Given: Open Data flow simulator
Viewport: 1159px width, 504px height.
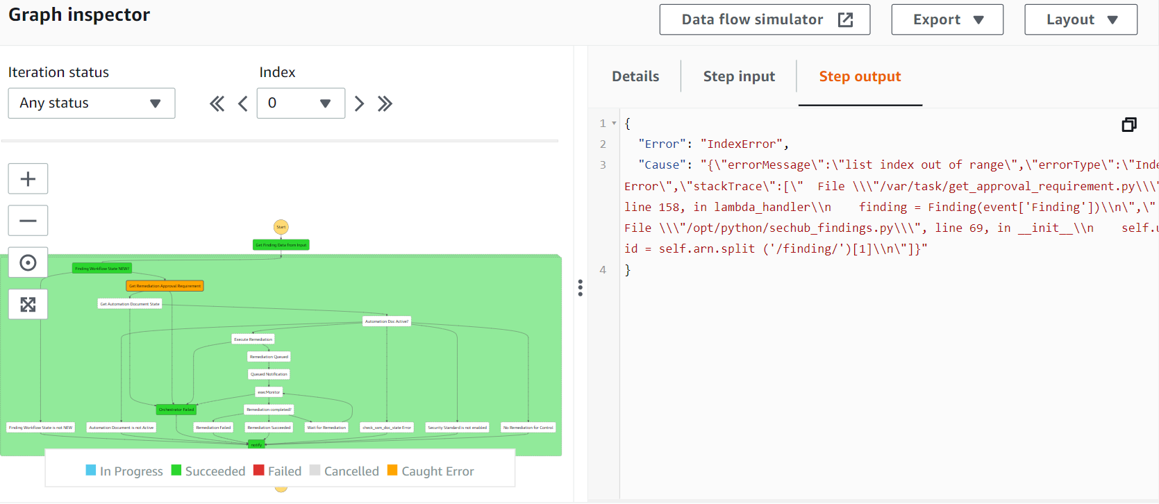Looking at the screenshot, I should (x=765, y=19).
